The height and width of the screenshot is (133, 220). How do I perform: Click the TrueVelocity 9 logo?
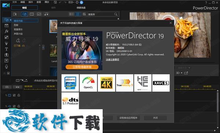click(x=125, y=83)
